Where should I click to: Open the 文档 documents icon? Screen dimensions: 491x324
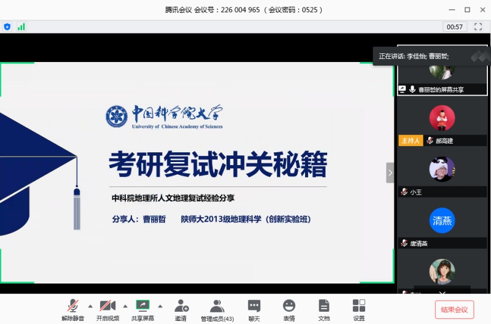324,306
